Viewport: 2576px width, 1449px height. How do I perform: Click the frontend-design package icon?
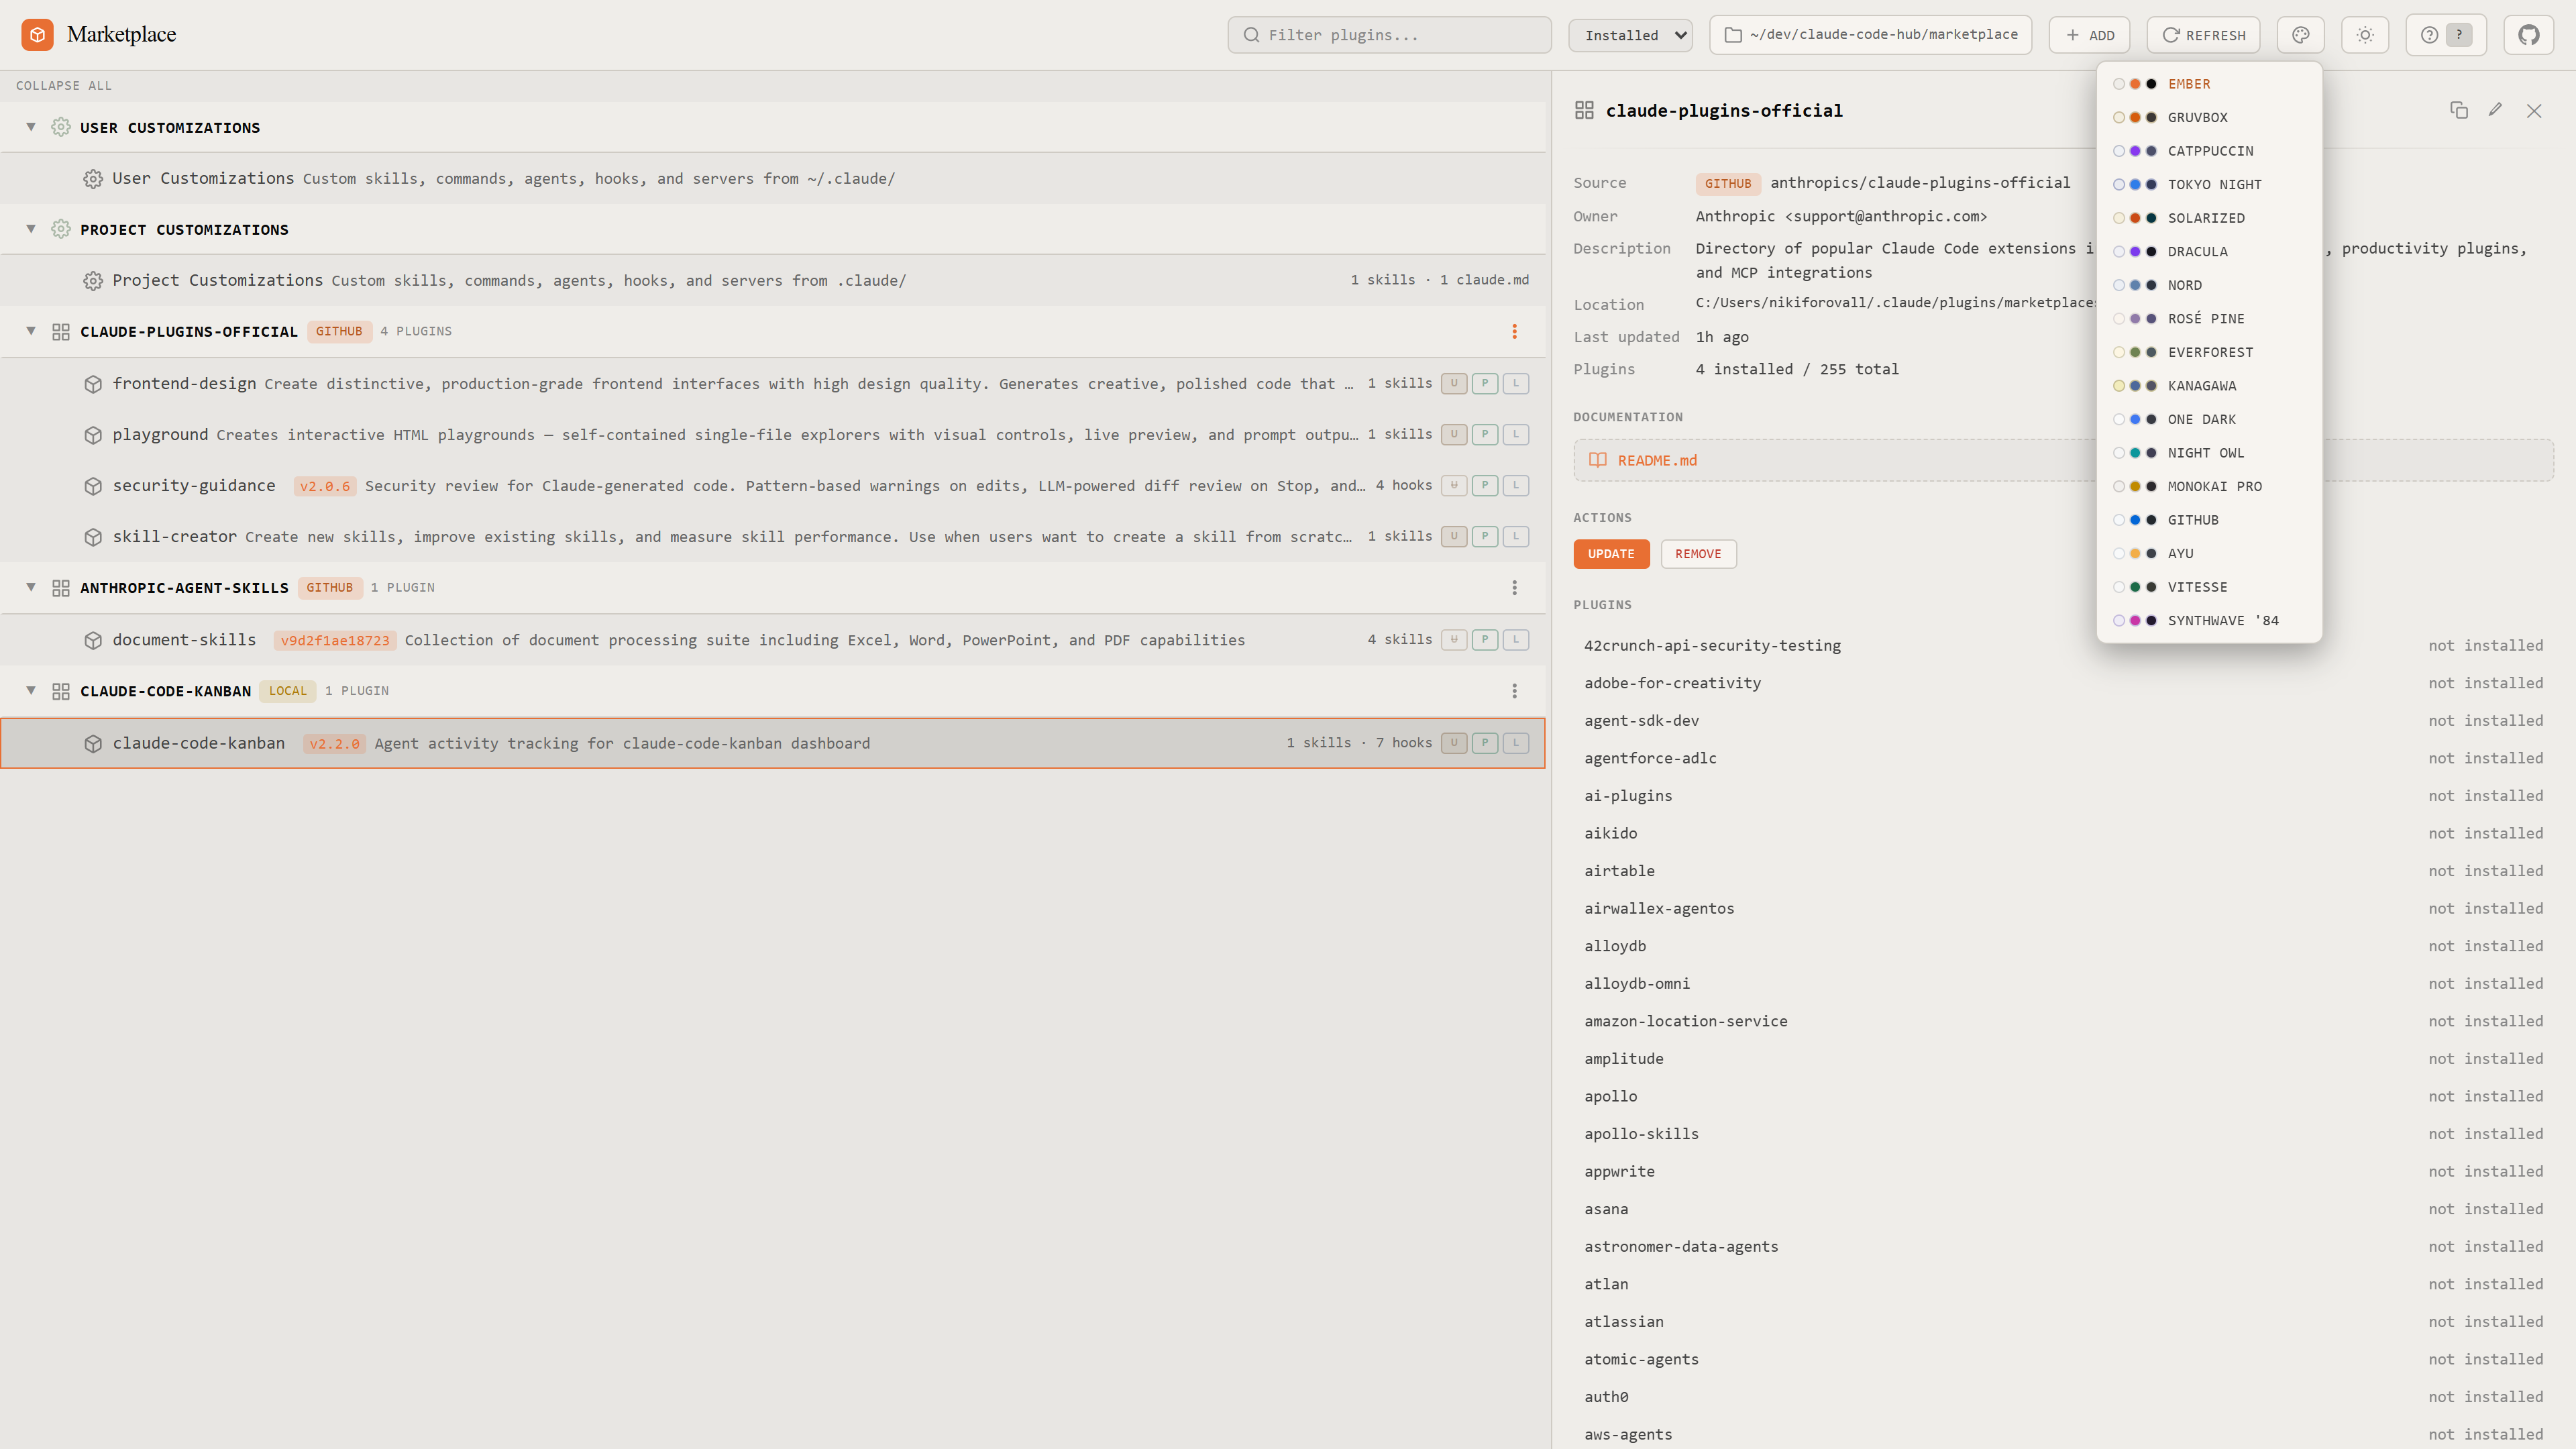[93, 384]
